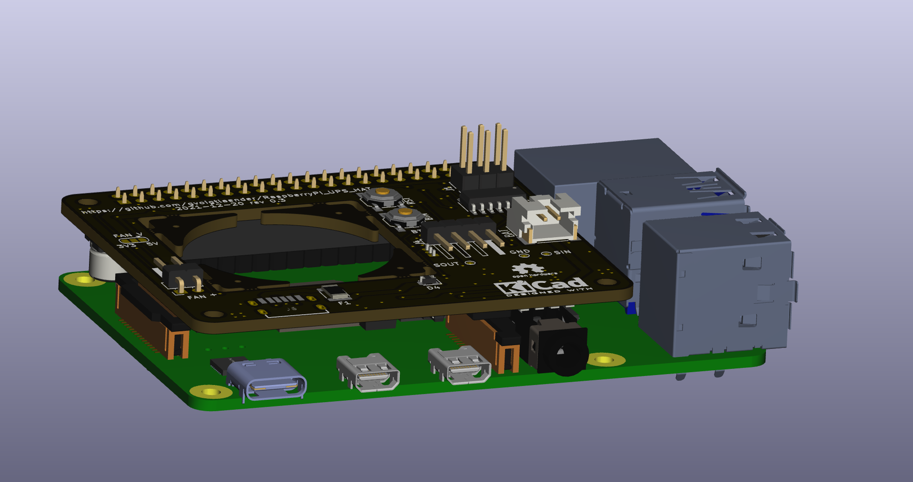Click the "SIN" silkscreen label
The width and height of the screenshot is (913, 482).
click(562, 252)
